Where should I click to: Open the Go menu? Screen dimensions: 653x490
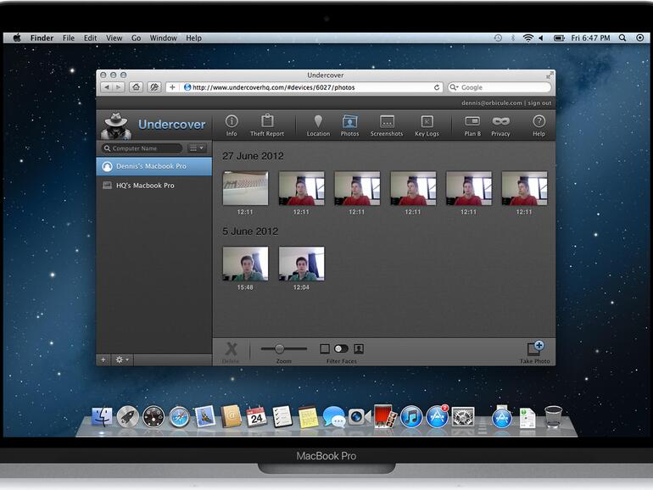coord(137,38)
